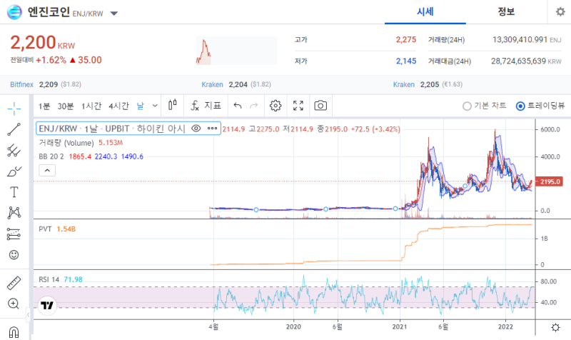Activate the zoom in tool

click(14, 304)
